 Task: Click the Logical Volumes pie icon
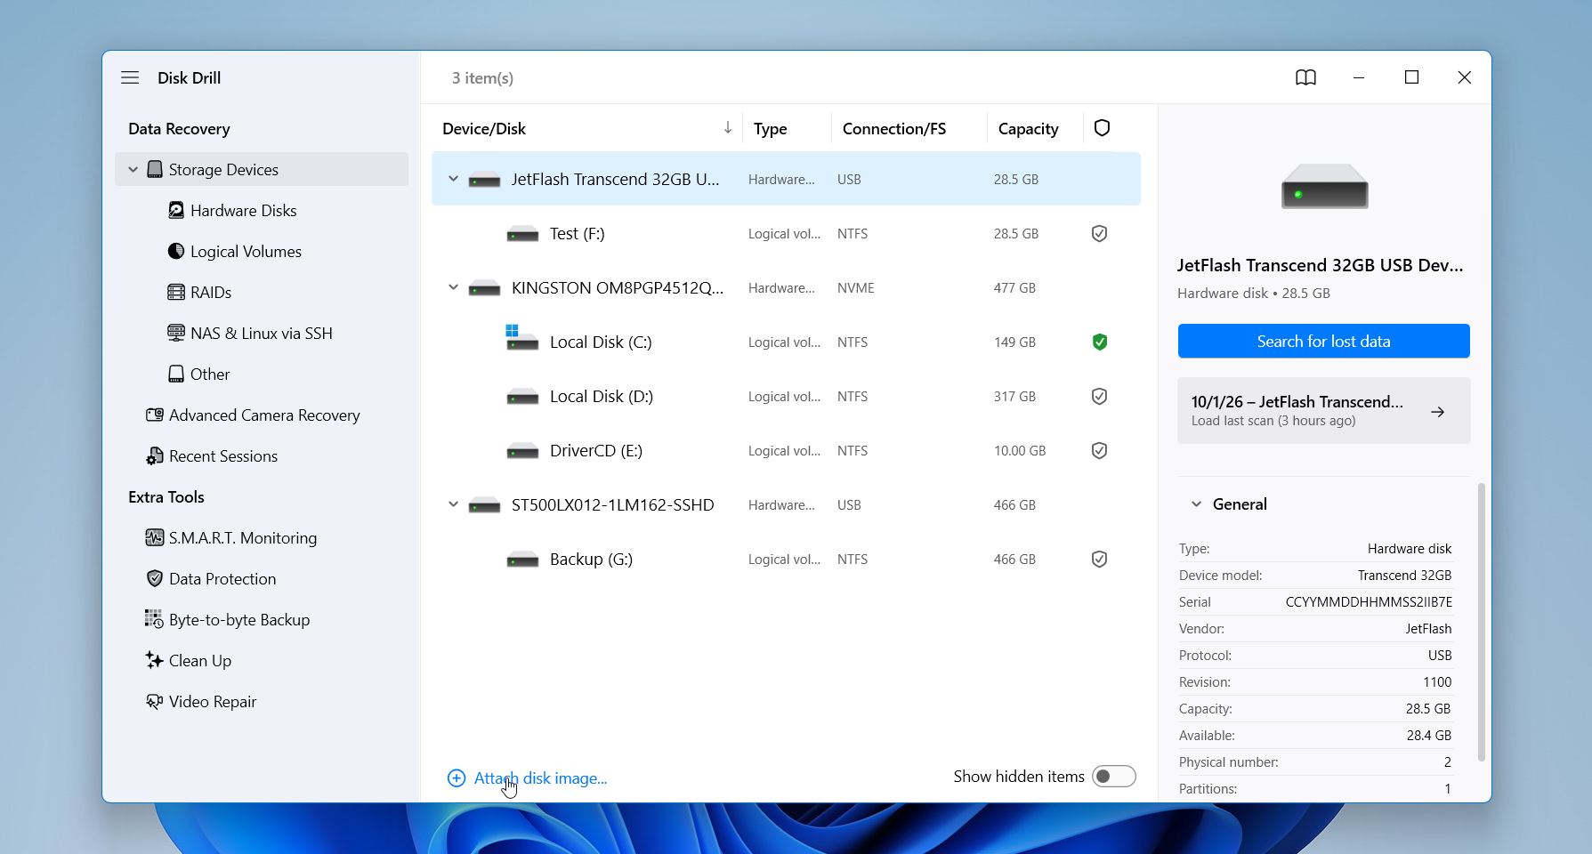(176, 251)
